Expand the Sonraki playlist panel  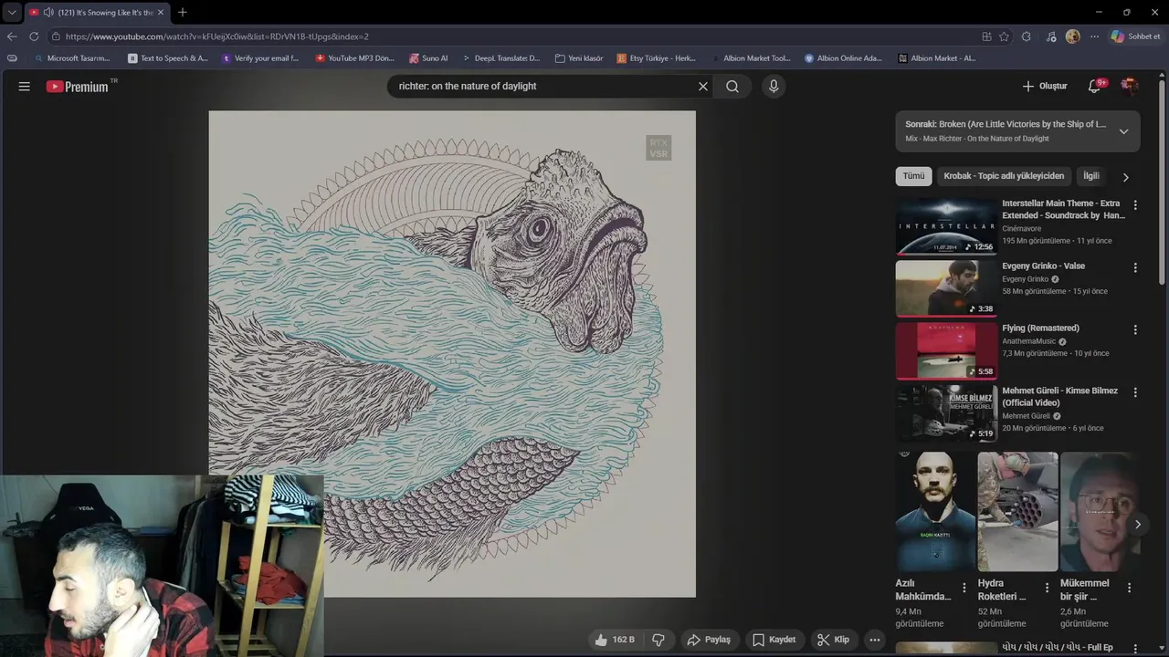click(x=1123, y=131)
